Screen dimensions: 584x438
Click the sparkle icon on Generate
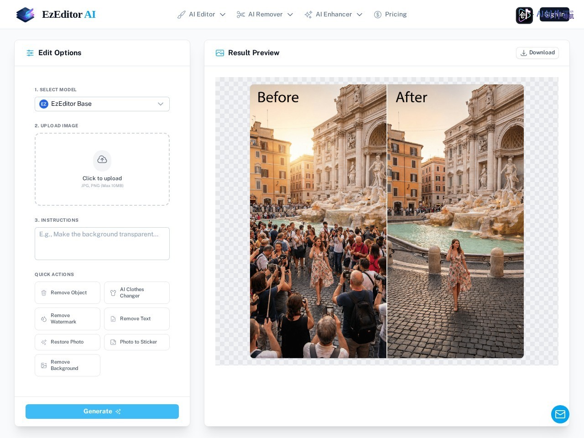(x=118, y=412)
